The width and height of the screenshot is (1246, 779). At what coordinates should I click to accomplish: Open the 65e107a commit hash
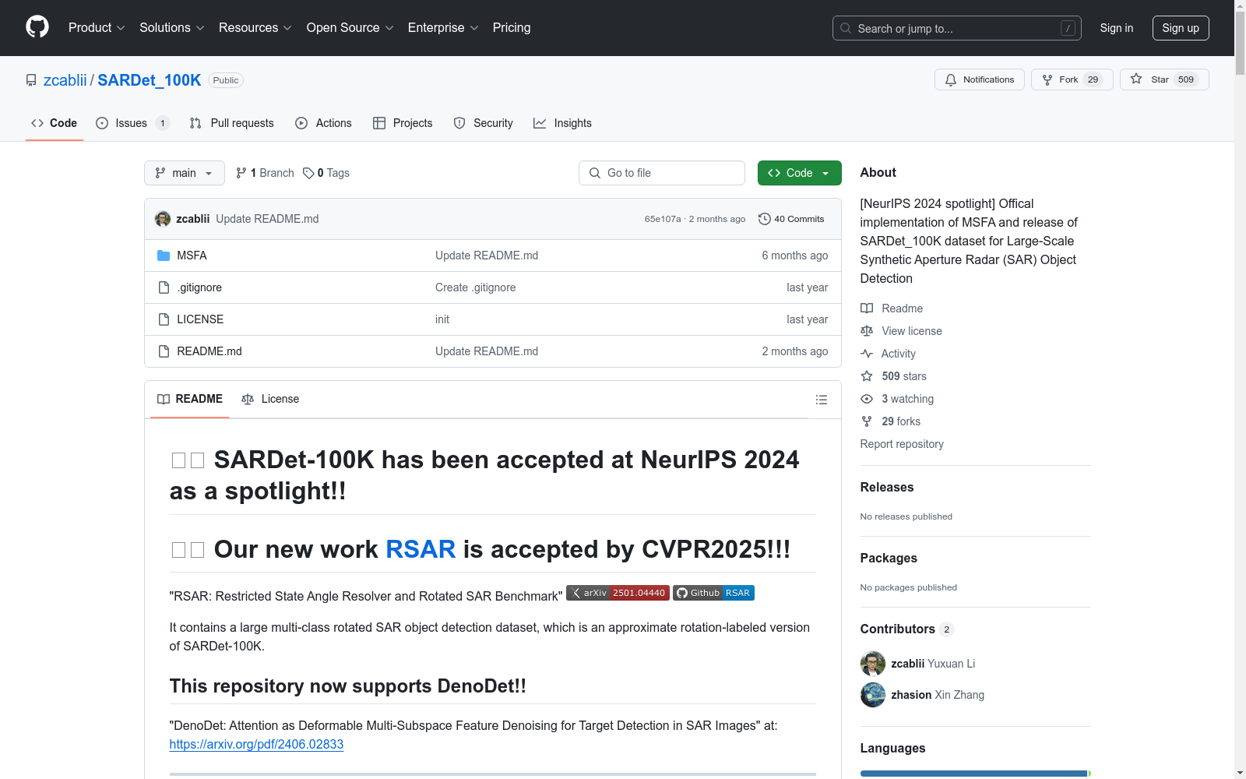coord(663,219)
